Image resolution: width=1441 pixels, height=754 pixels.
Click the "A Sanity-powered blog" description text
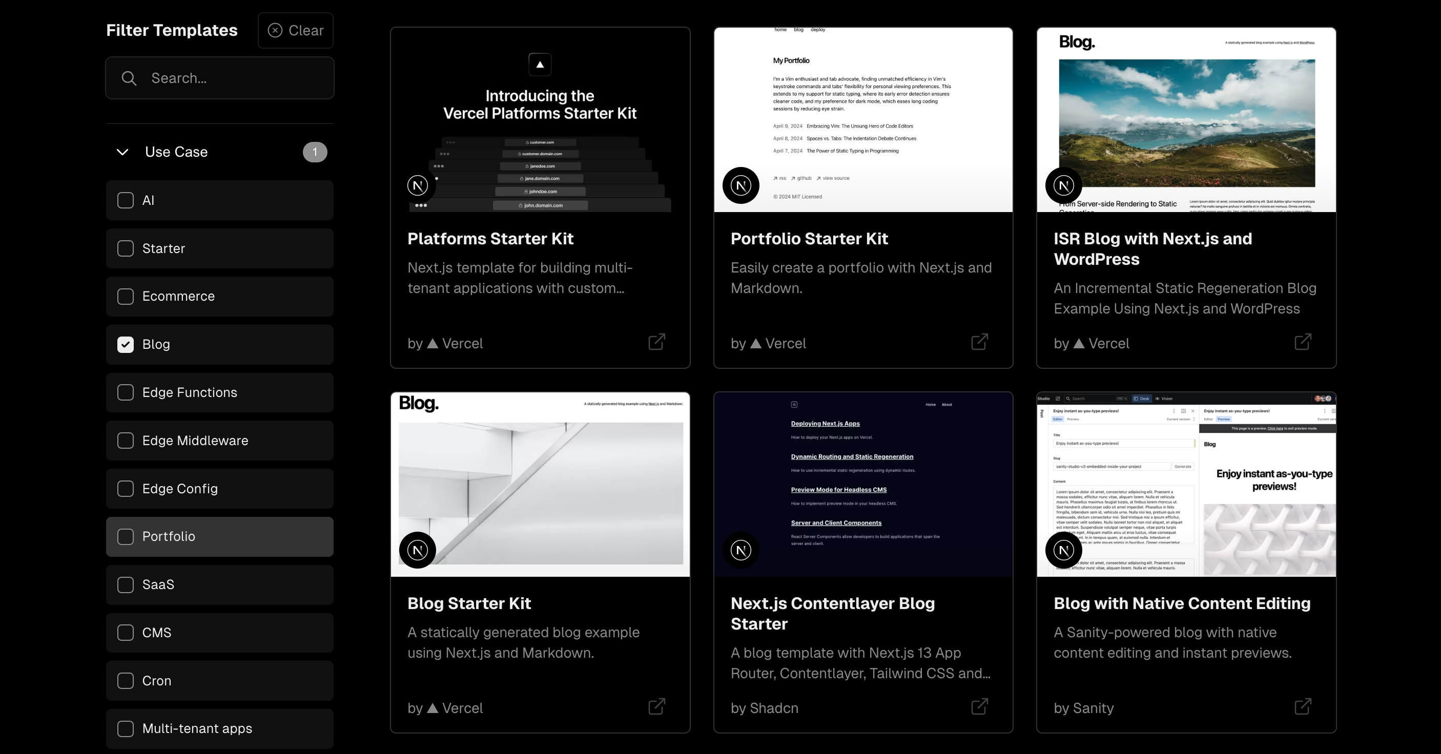pyautogui.click(x=1172, y=643)
